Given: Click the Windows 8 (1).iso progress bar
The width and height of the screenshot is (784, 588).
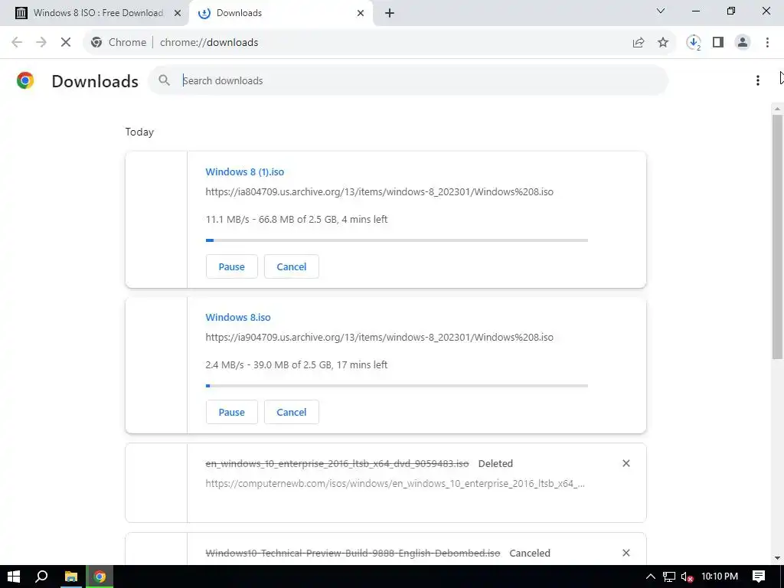Looking at the screenshot, I should coord(397,240).
